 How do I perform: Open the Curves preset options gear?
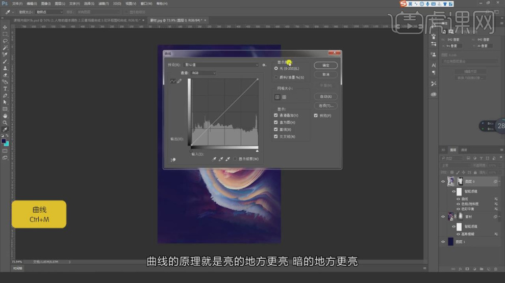tap(264, 65)
